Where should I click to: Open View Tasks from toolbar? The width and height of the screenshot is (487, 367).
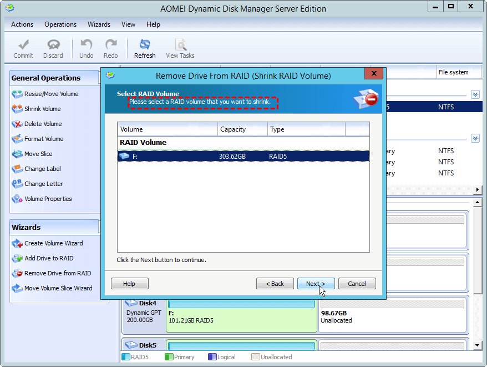tap(180, 48)
